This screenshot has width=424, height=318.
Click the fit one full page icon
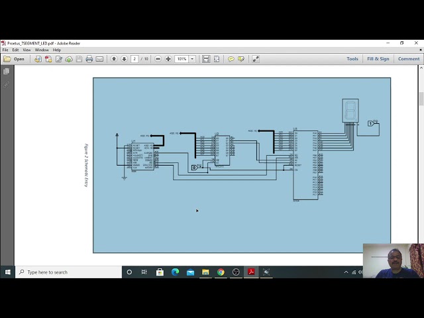217,59
